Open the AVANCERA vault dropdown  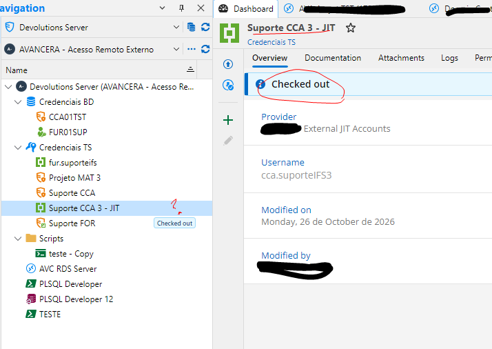[x=176, y=50]
